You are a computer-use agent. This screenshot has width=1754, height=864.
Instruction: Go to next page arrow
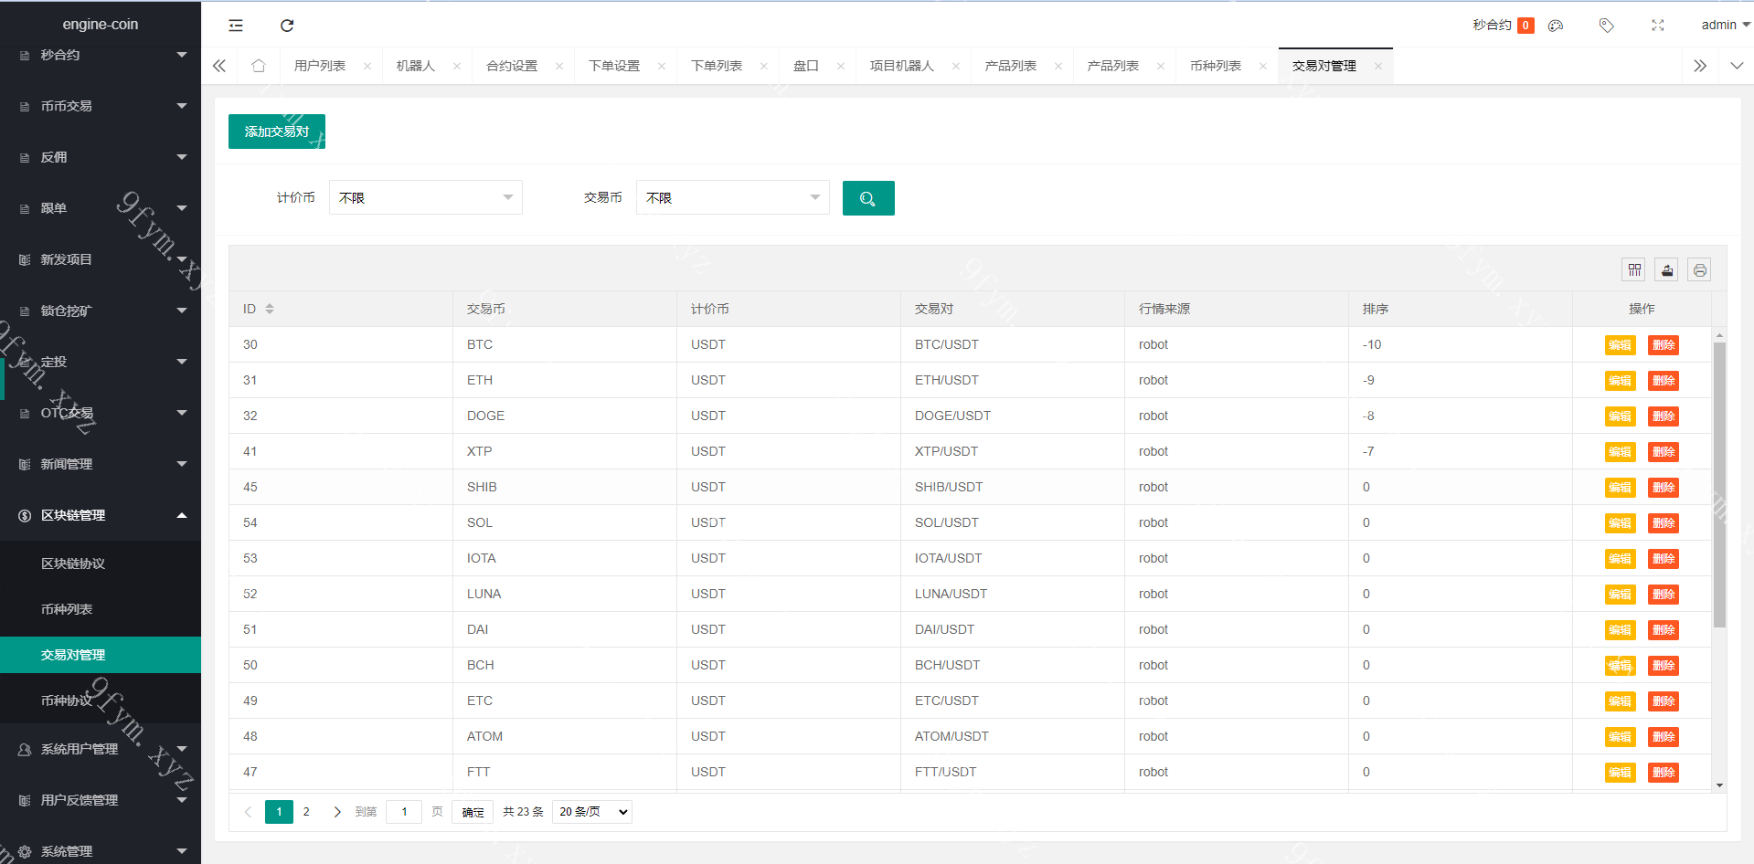337,812
